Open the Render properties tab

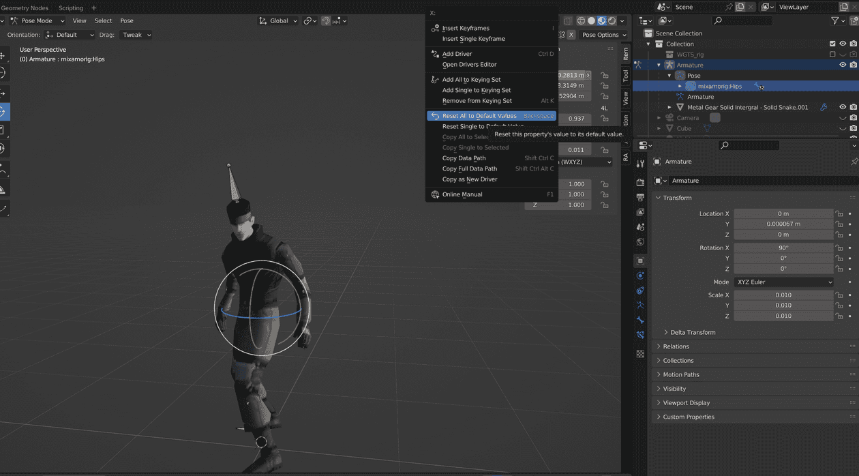tap(640, 183)
